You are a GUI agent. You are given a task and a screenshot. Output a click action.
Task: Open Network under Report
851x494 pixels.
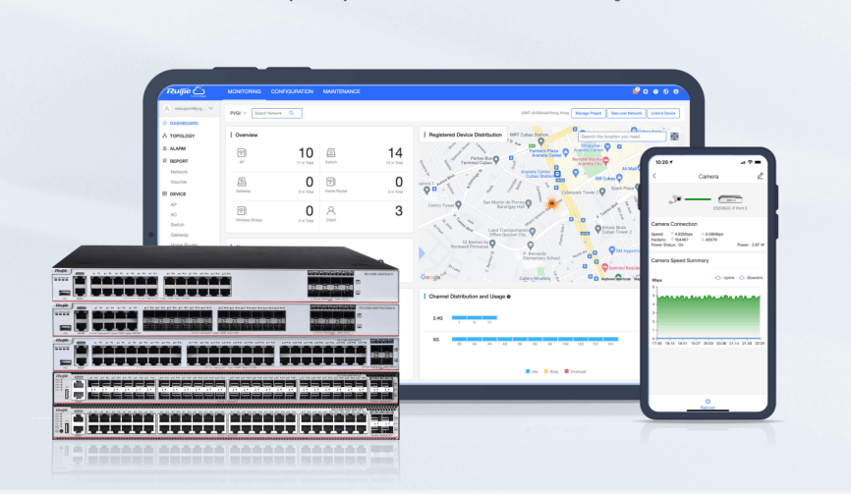click(x=179, y=172)
